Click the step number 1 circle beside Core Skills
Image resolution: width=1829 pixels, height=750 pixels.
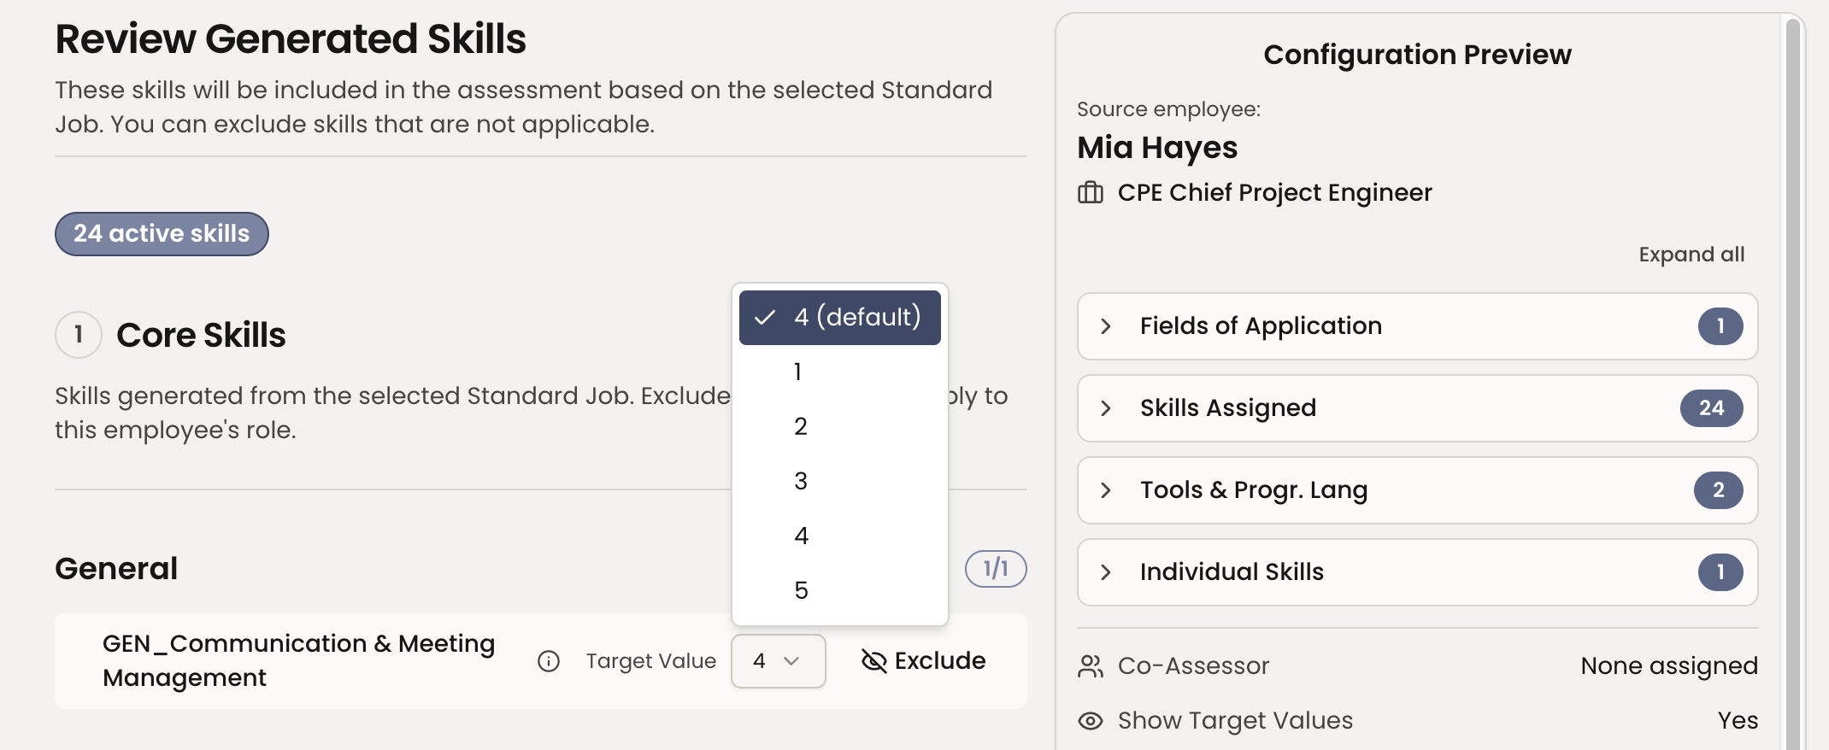coord(79,335)
